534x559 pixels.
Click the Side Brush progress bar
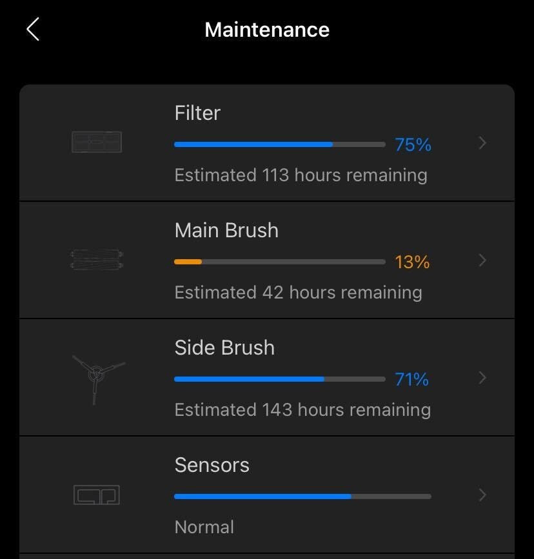[279, 379]
